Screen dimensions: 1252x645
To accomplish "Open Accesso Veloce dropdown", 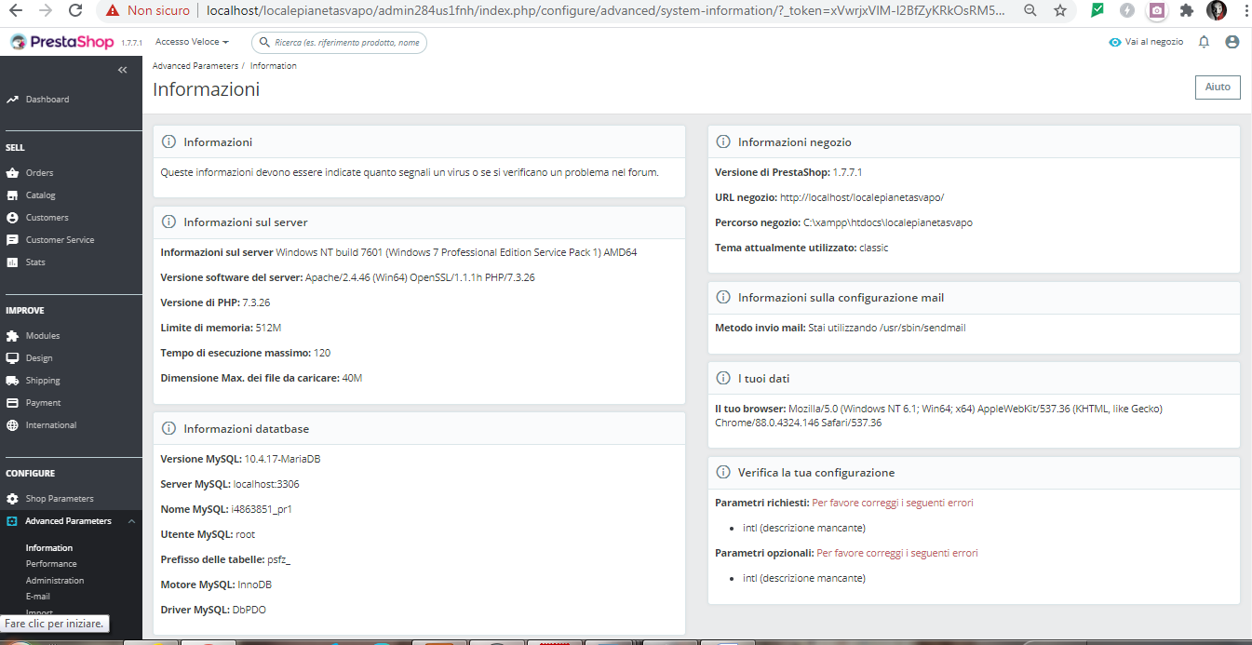I will pyautogui.click(x=192, y=43).
